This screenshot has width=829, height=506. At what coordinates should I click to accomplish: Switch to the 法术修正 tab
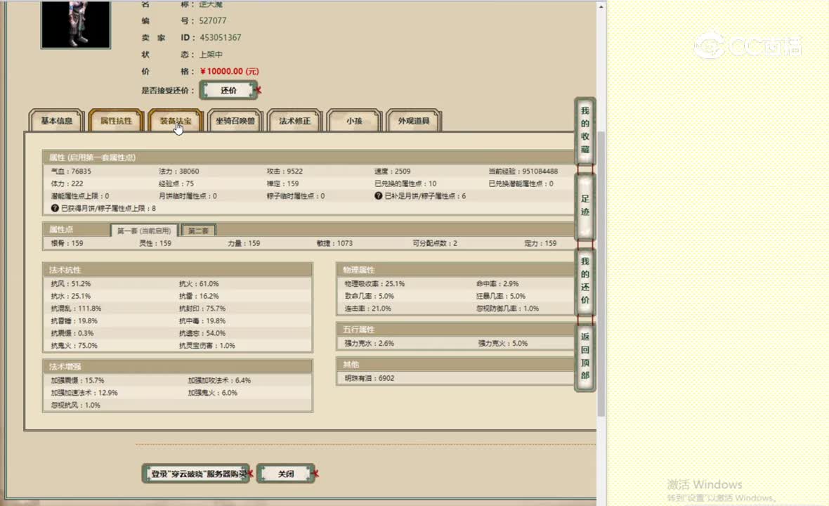(x=294, y=121)
